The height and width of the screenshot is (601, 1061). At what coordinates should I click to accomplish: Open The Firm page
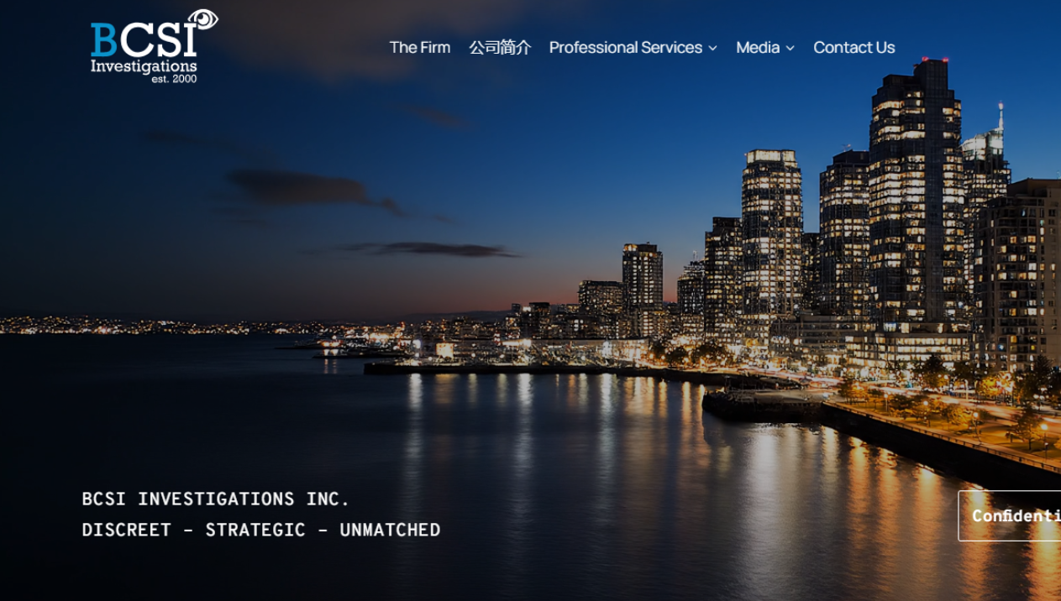click(x=420, y=48)
